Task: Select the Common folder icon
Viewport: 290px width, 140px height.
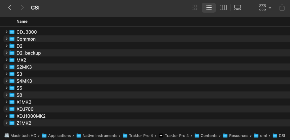Action: point(12,39)
